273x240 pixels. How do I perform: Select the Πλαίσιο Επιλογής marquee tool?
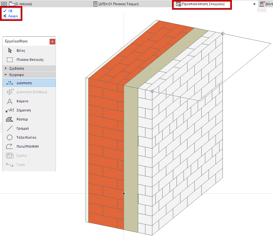click(x=29, y=60)
